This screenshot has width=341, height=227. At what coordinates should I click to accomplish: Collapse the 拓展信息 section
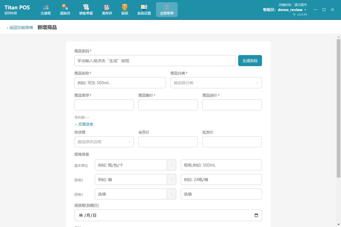[84, 124]
